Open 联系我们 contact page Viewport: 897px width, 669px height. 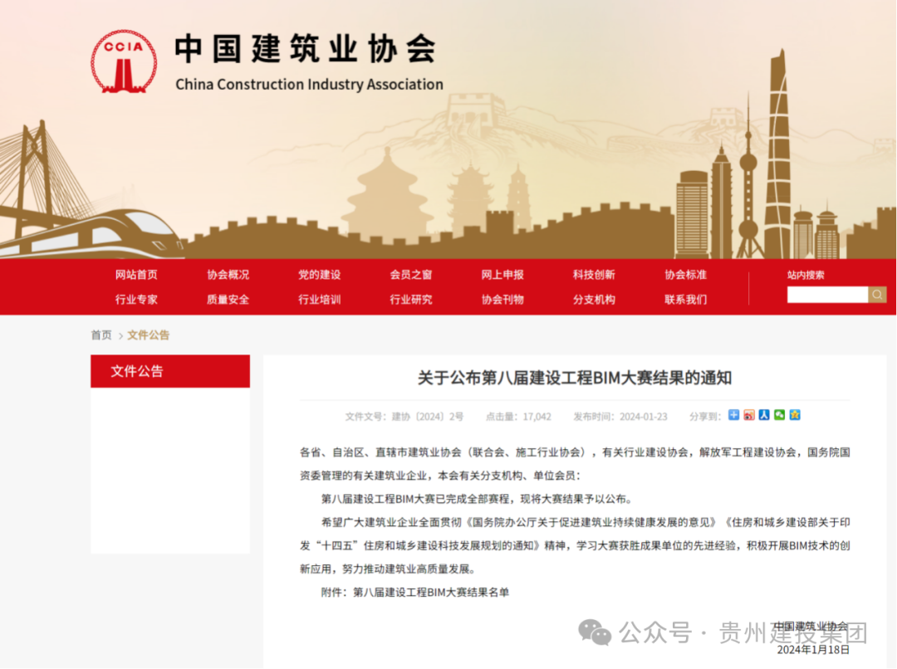(685, 300)
